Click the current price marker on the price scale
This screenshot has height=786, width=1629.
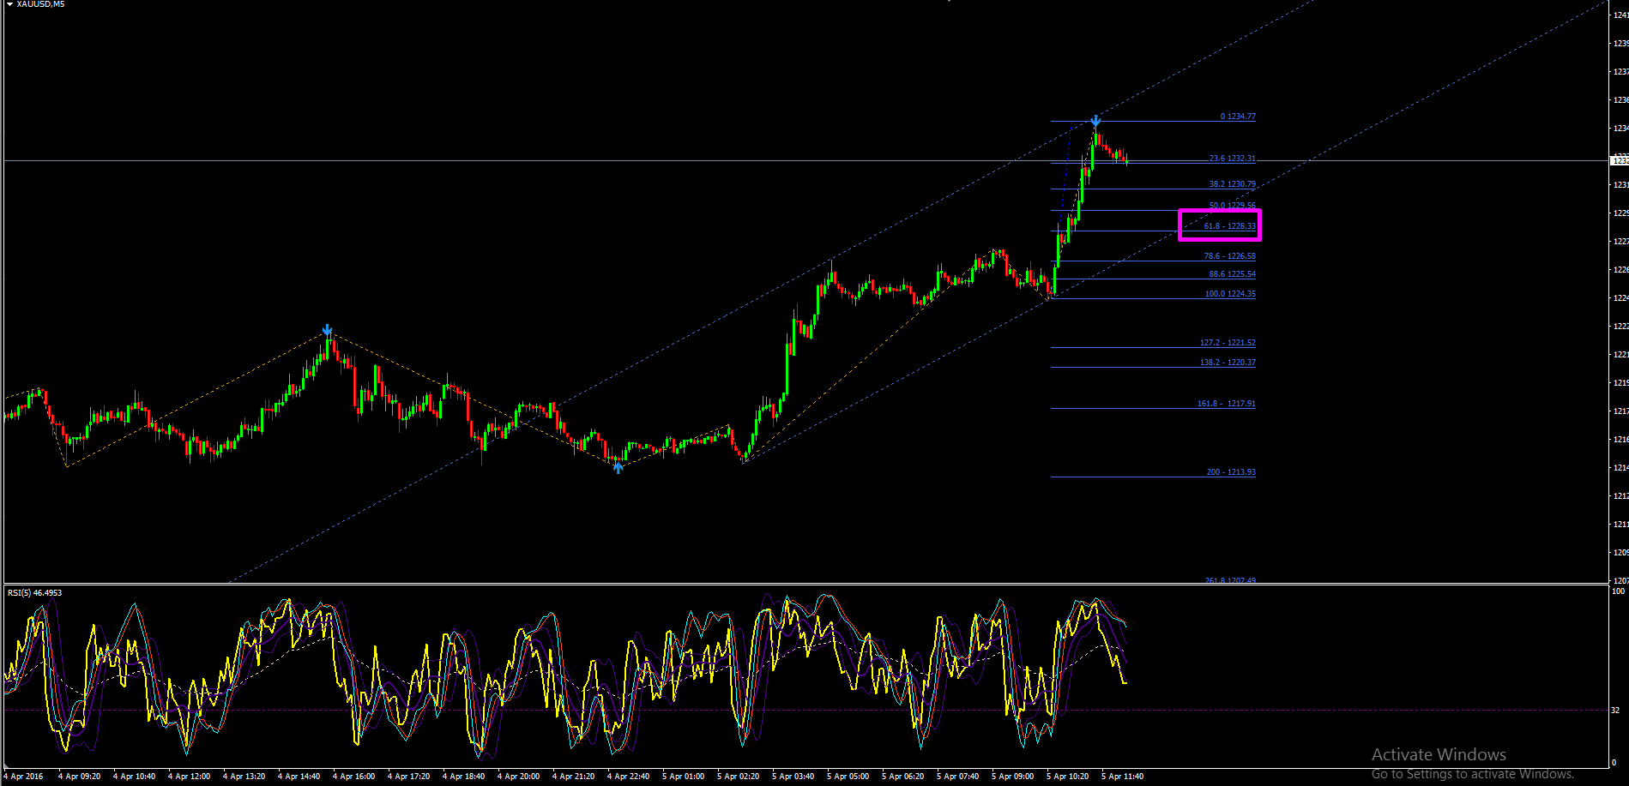pyautogui.click(x=1619, y=160)
